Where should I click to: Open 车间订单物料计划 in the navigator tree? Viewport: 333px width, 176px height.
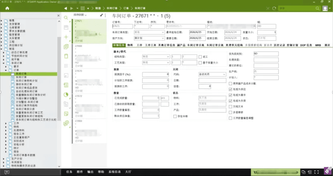pos(26,81)
